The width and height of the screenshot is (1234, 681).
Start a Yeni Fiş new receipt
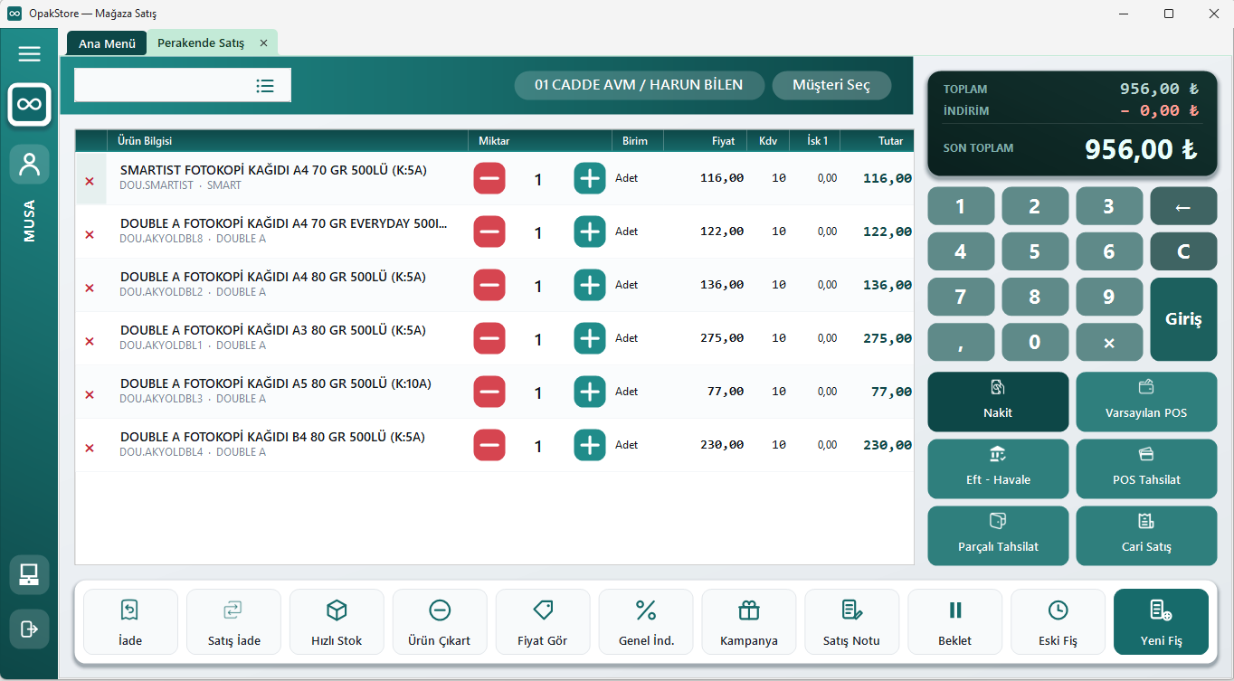[x=1162, y=622]
